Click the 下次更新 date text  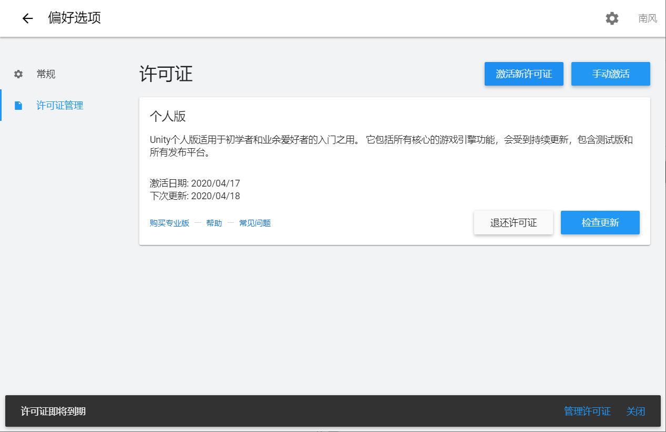click(x=194, y=196)
